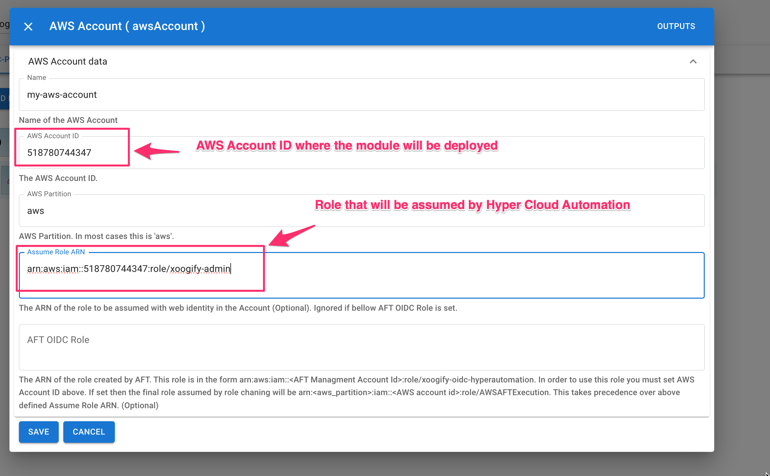
Task: Click the partition value aws
Action: 35,210
